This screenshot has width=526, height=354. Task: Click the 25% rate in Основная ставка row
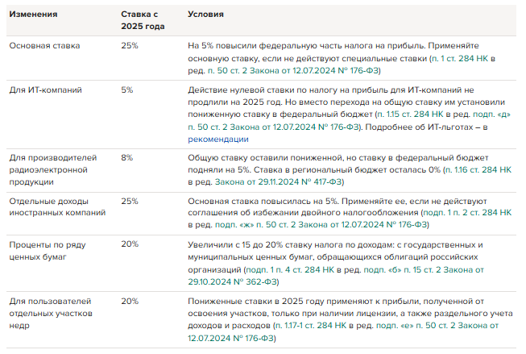(130, 46)
